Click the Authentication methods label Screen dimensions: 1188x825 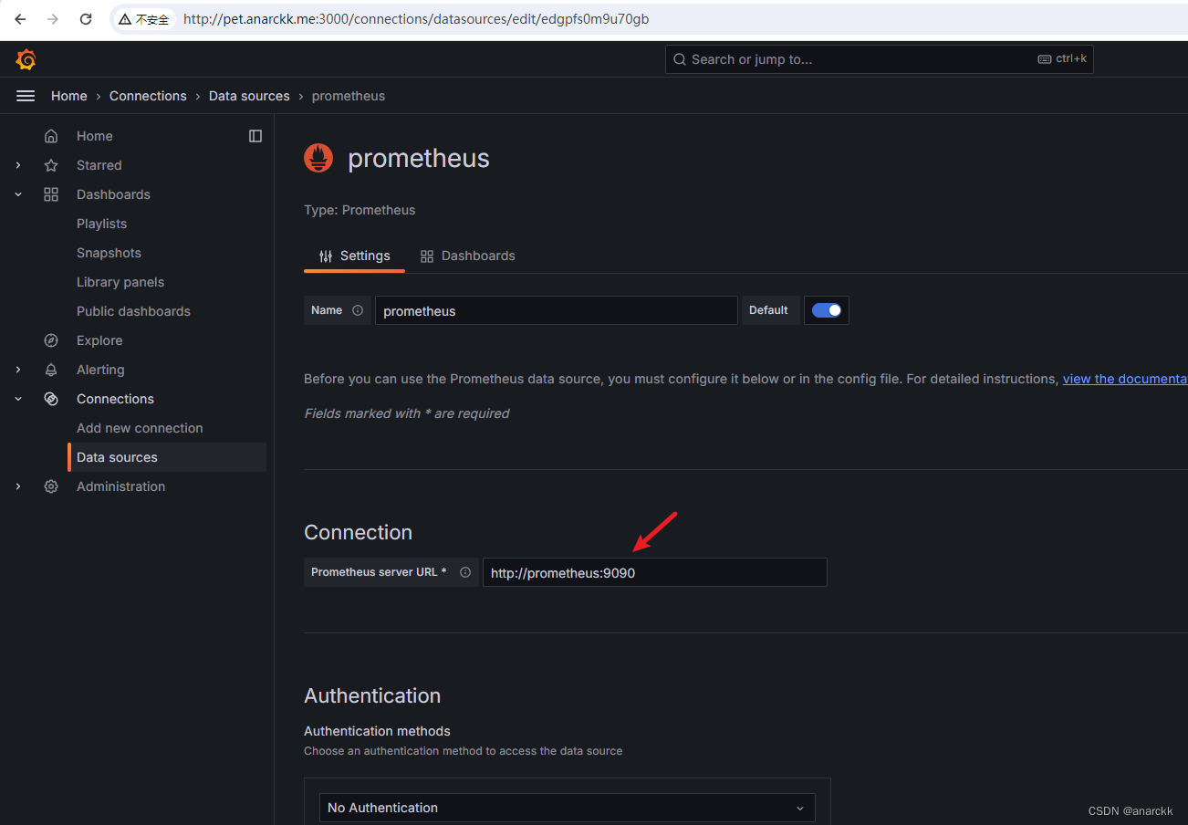click(377, 731)
